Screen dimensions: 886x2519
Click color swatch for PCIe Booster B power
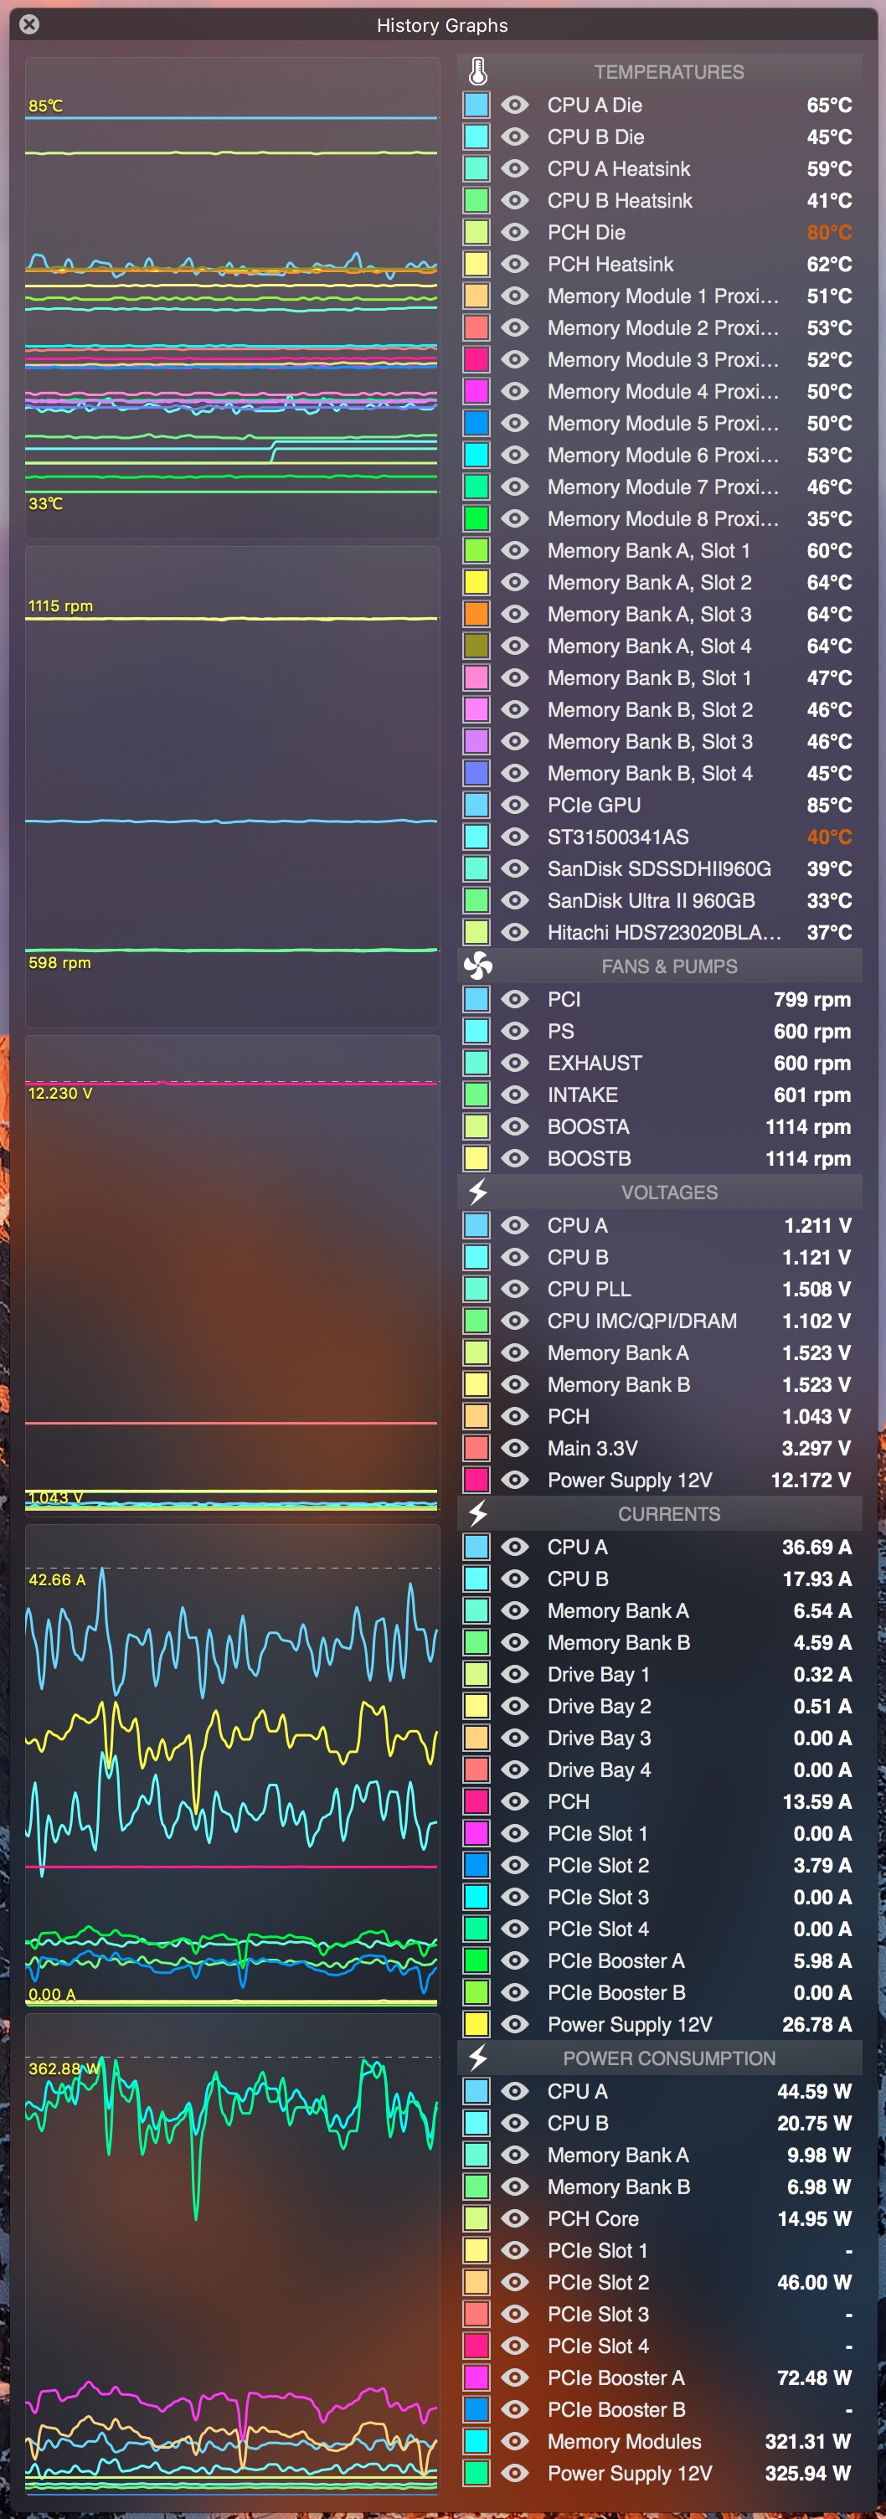pos(476,2409)
